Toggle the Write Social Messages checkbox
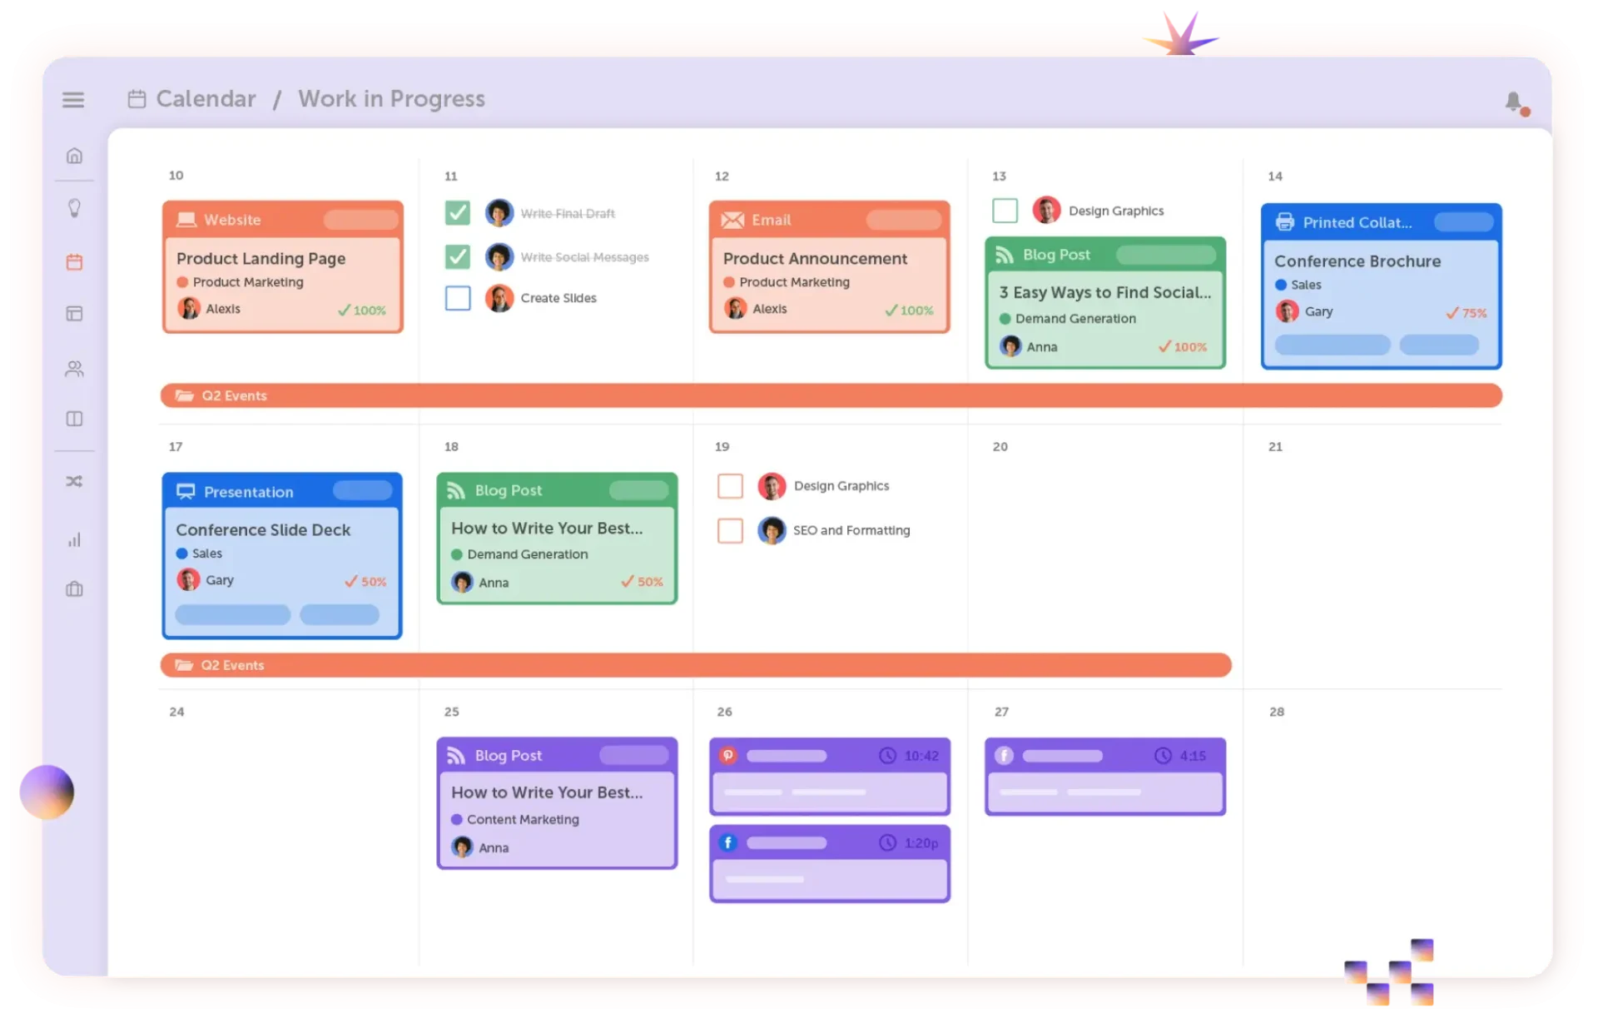Image resolution: width=1598 pixels, height=1033 pixels. (457, 256)
